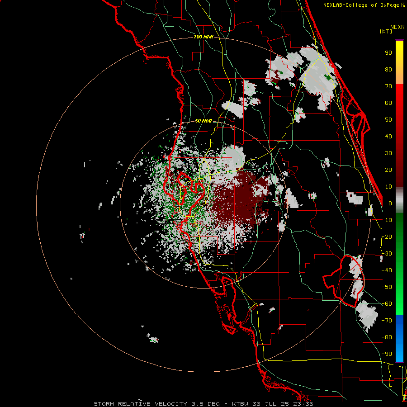Select the positive 40 knot scale label
The width and height of the screenshot is (407, 407).
[x=388, y=136]
